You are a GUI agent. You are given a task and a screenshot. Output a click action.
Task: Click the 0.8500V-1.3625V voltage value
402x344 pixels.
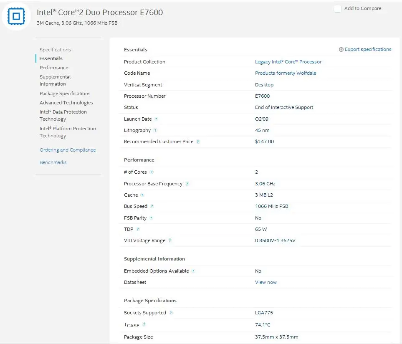(275, 240)
